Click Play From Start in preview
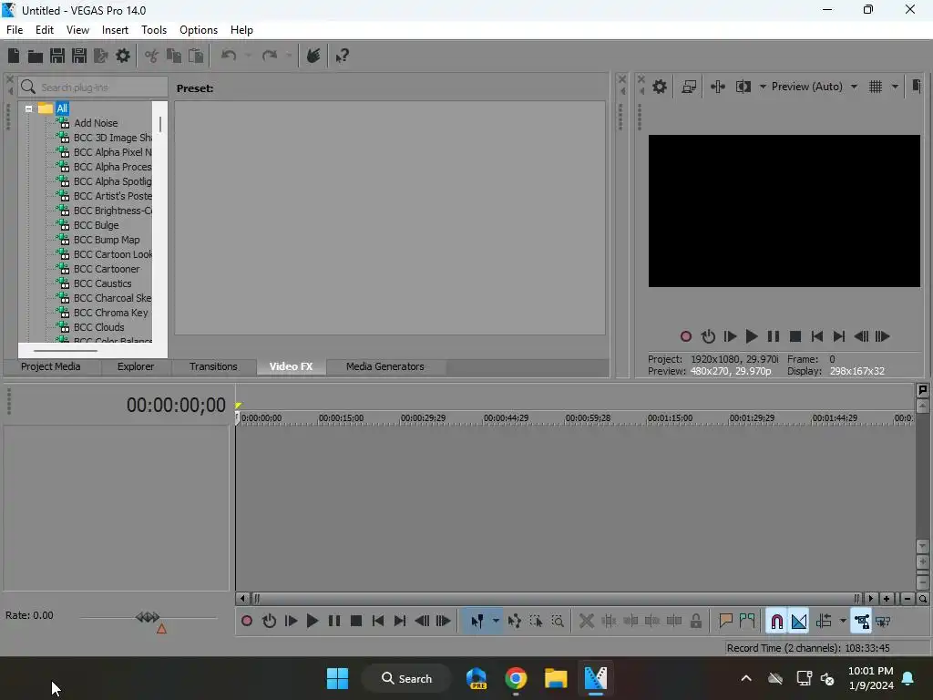 click(x=730, y=337)
